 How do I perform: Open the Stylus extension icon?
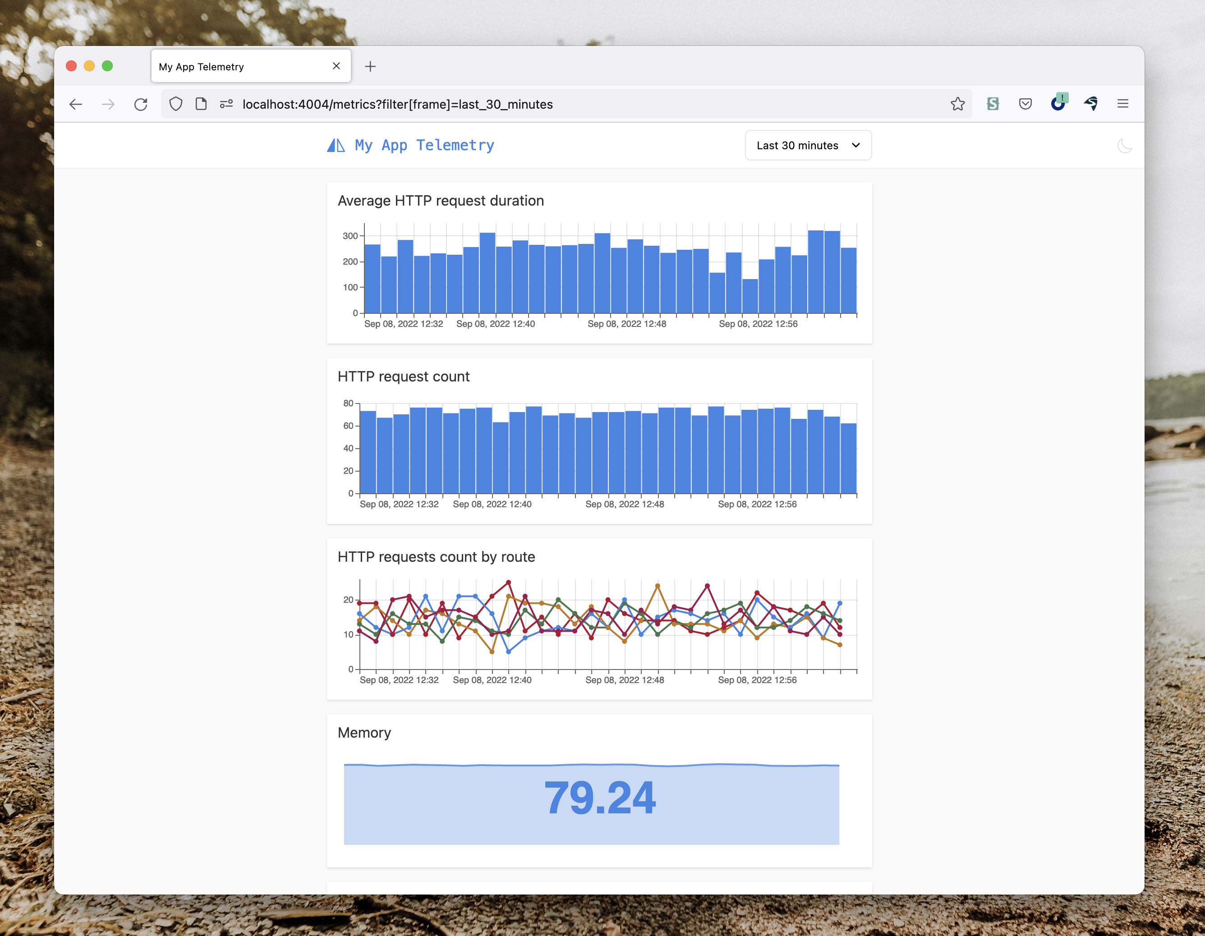993,104
